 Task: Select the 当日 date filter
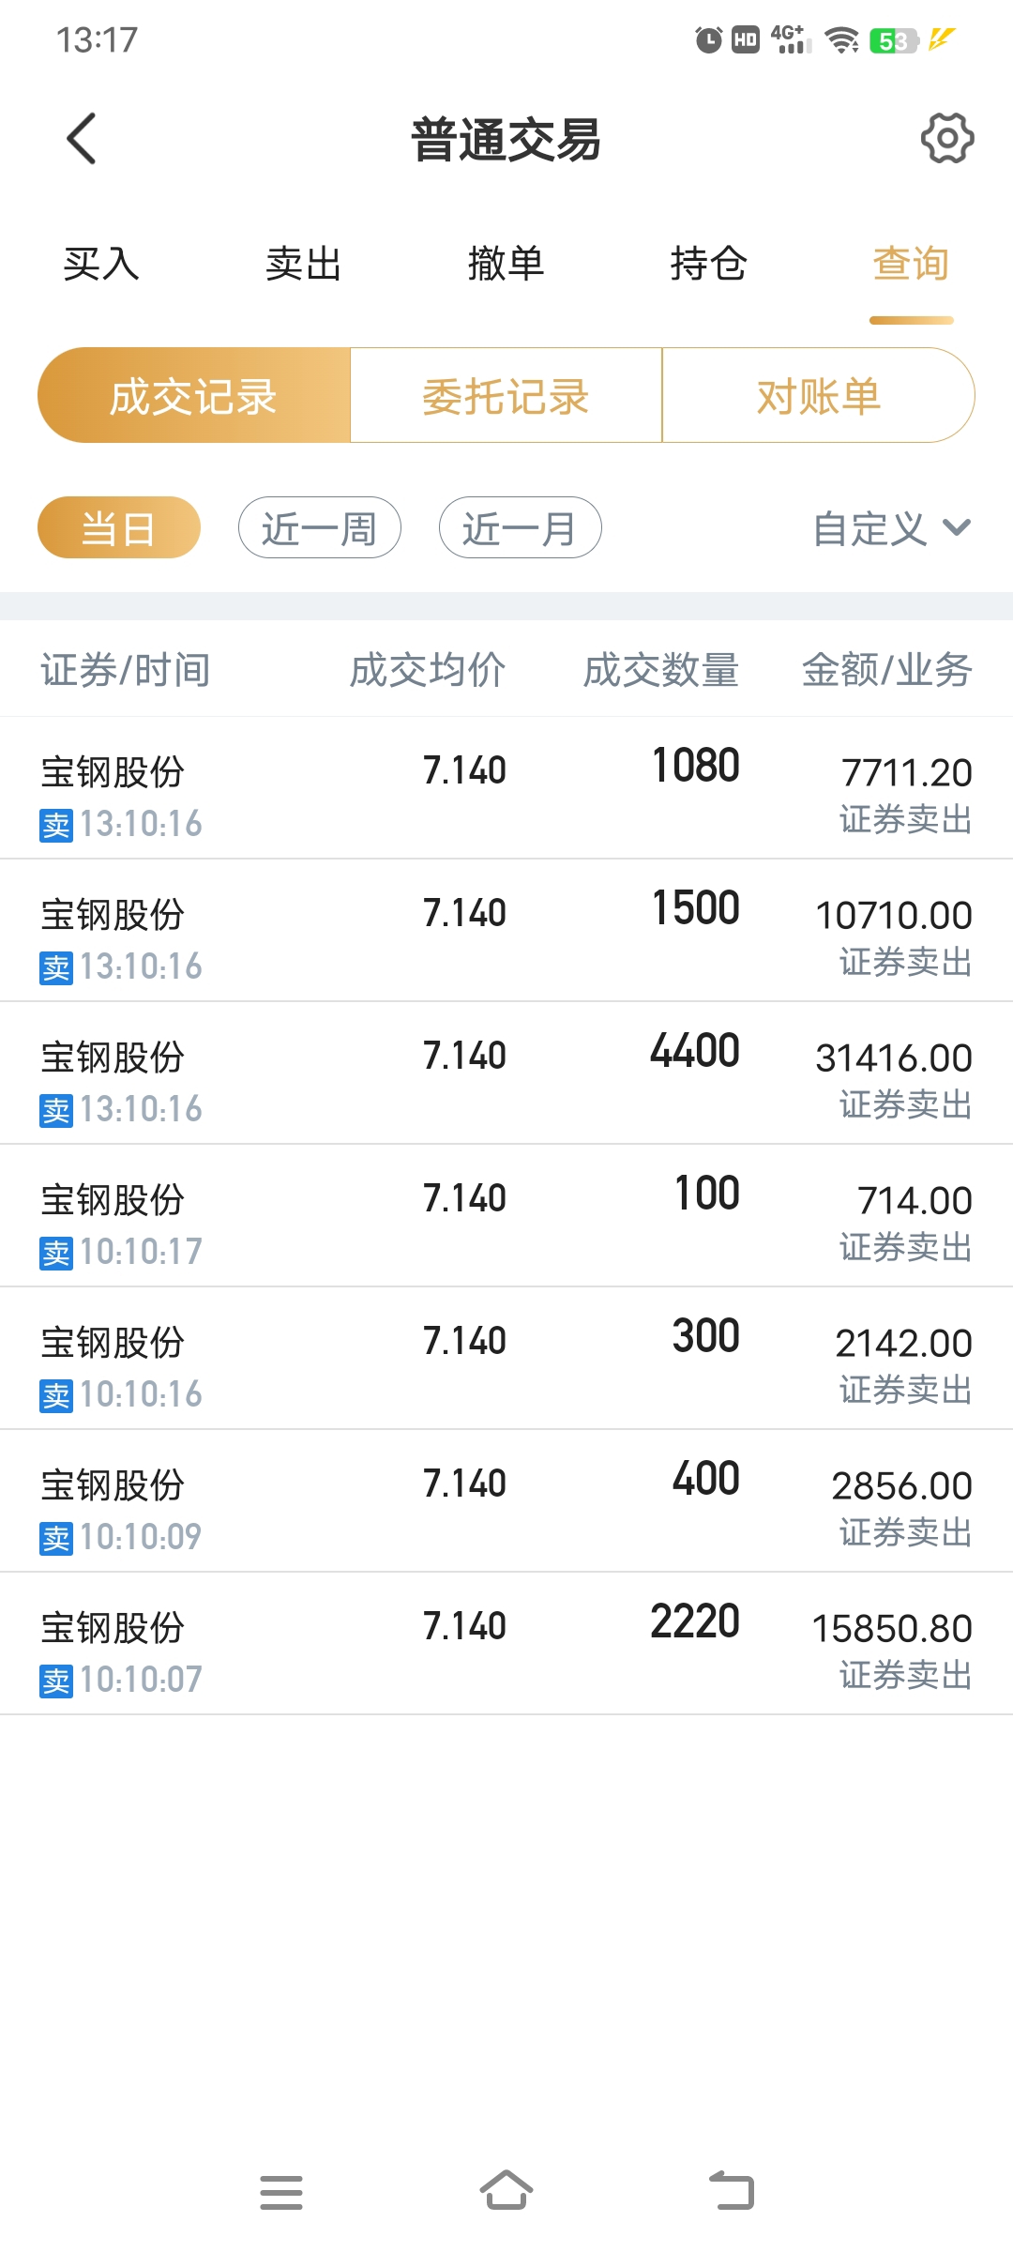119,527
